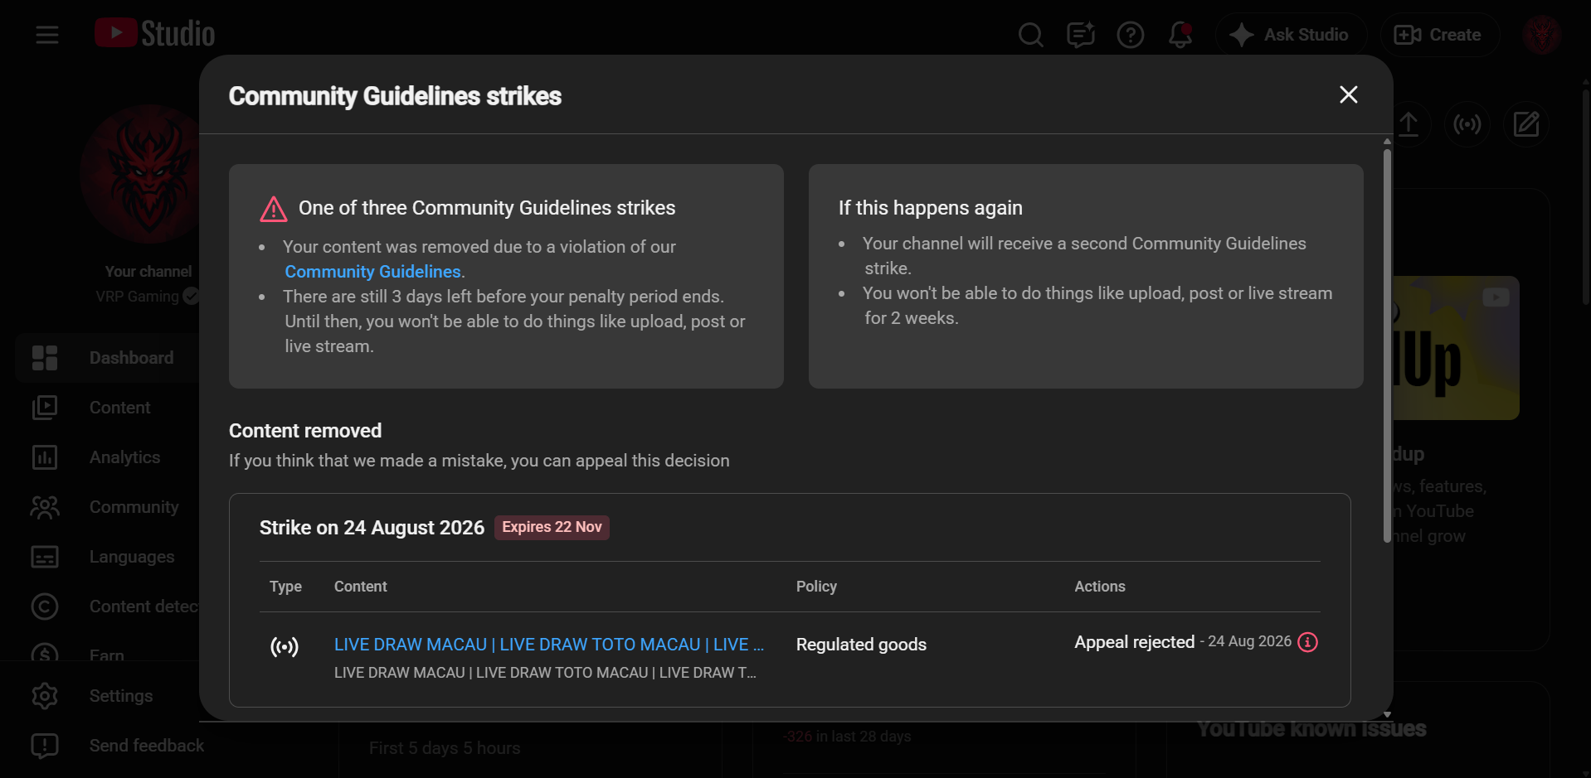The width and height of the screenshot is (1591, 778).
Task: Click the upload video arrow icon
Action: [x=1409, y=124]
